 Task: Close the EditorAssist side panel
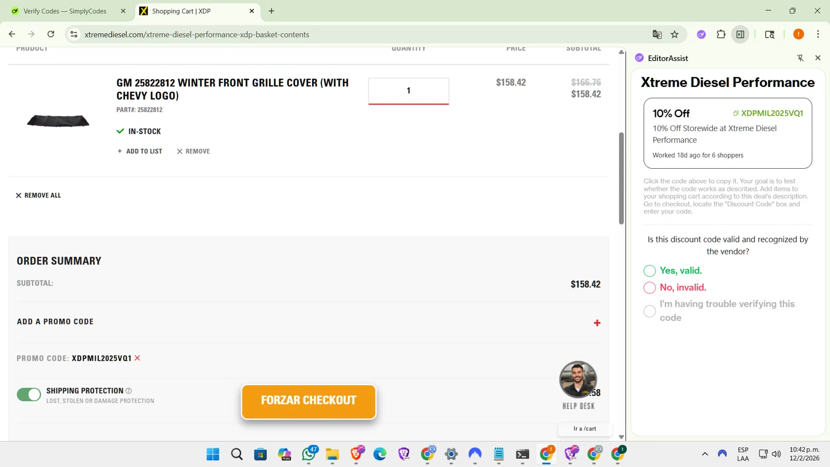tap(818, 58)
